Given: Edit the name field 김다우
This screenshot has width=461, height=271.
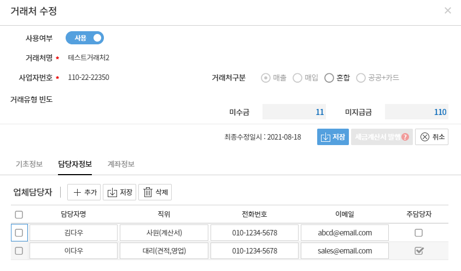Looking at the screenshot, I should pos(73,233).
